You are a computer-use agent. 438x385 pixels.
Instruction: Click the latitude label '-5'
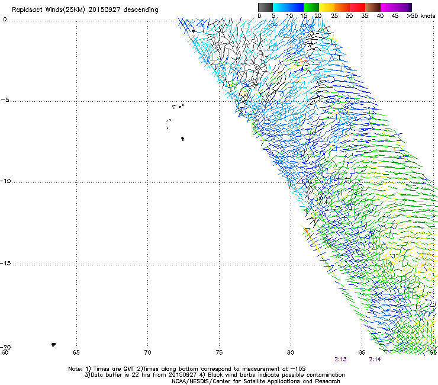(5, 100)
